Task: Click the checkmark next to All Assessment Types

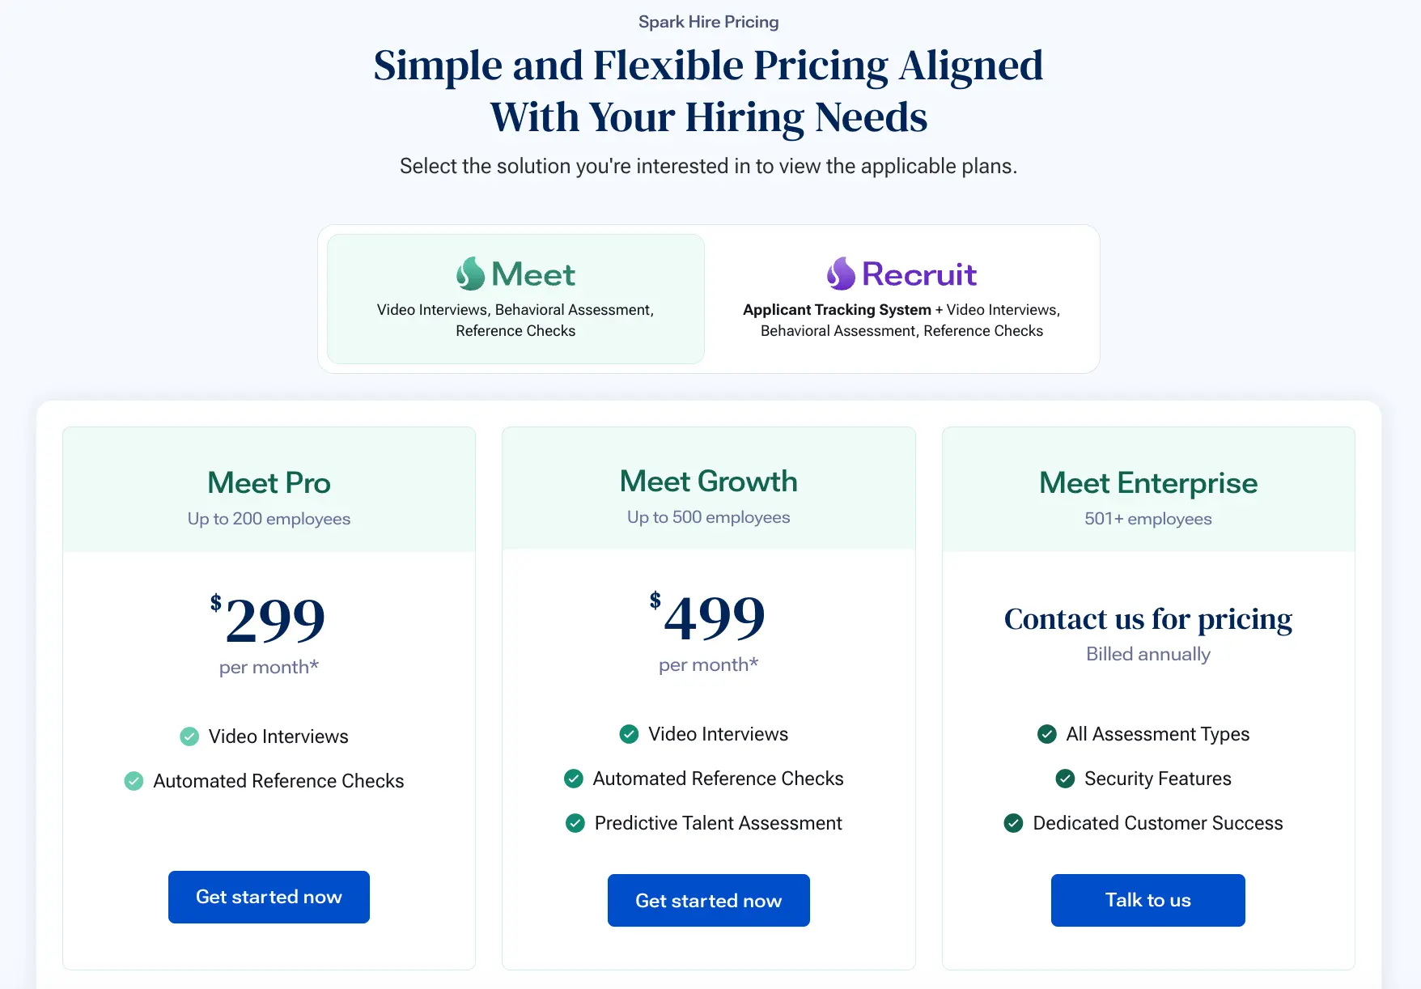Action: coord(1047,734)
